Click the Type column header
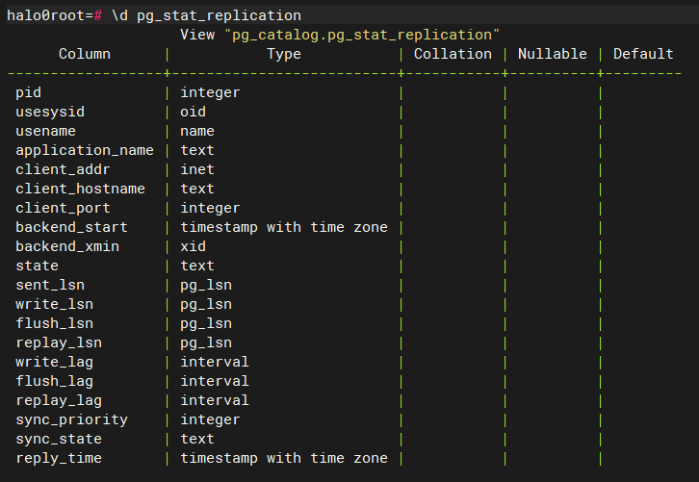The height and width of the screenshot is (482, 699). tap(284, 54)
